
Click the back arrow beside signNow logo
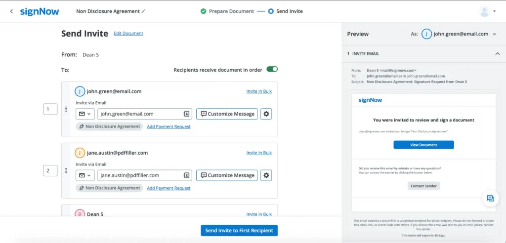point(11,11)
